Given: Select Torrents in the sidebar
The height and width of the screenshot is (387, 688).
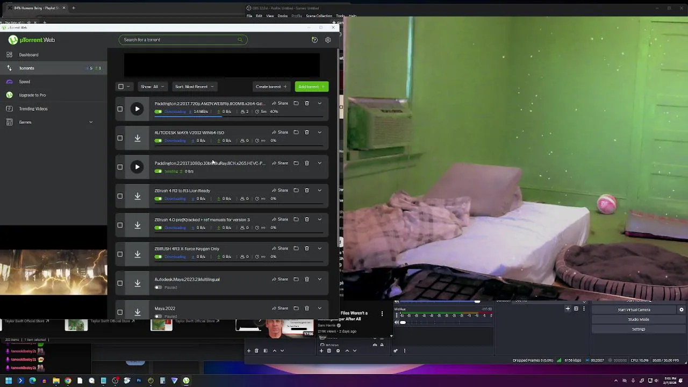Looking at the screenshot, I should [x=26, y=68].
